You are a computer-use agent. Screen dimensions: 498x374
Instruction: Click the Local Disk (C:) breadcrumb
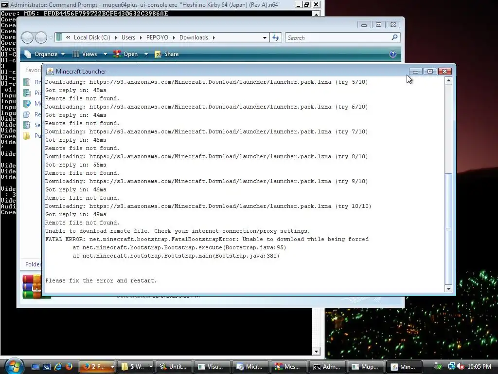click(92, 37)
